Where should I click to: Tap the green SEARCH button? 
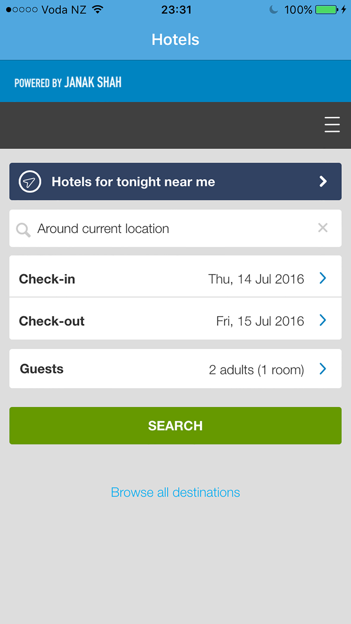[175, 426]
